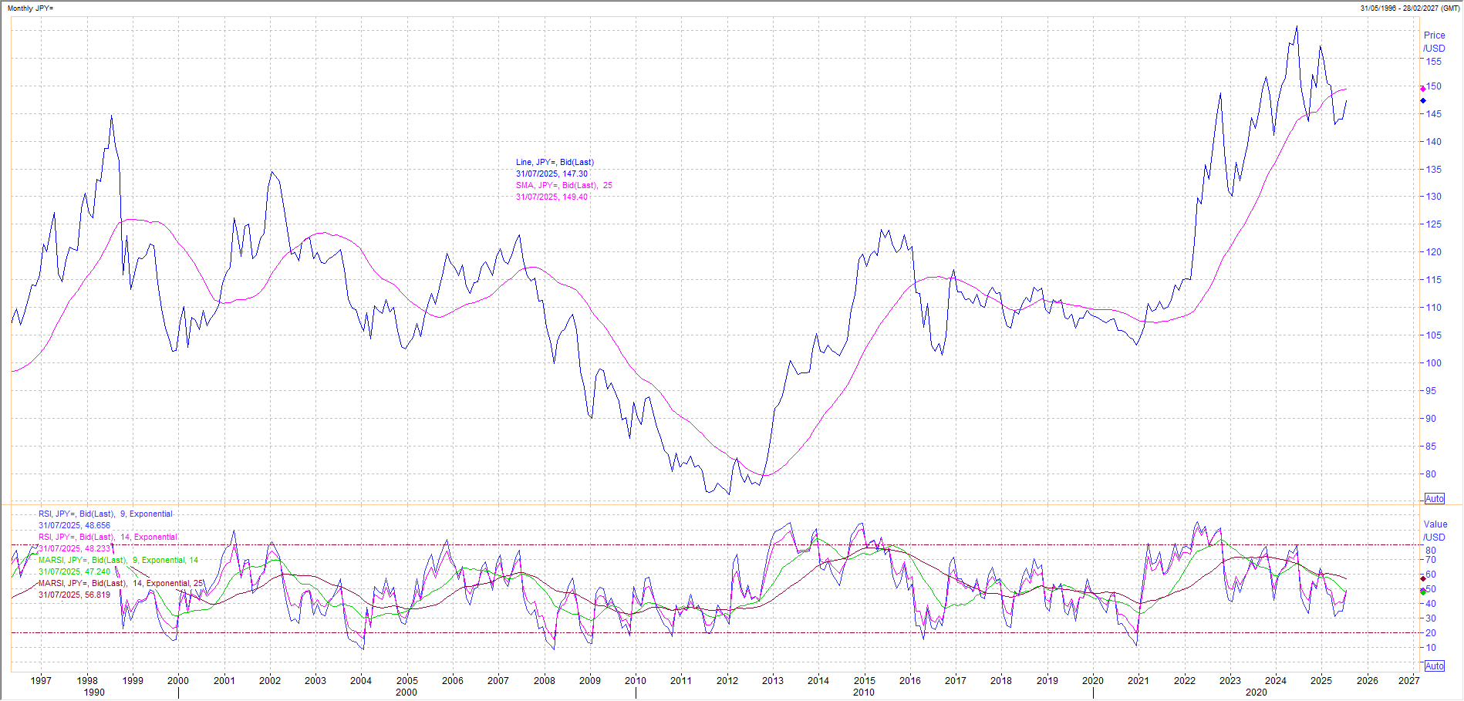Select the 'MARSI, JPY=, Bid(Last), 9, Exponential, 14' legend
This screenshot has height=701, width=1464.
(x=118, y=561)
